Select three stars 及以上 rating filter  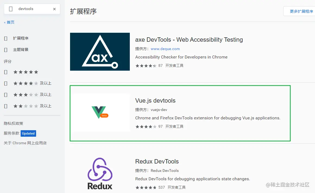tap(6, 95)
